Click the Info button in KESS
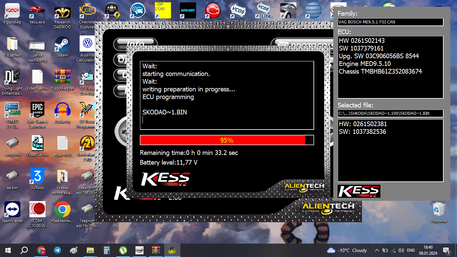Screen dimensions: 457x257 tap(135, 44)
